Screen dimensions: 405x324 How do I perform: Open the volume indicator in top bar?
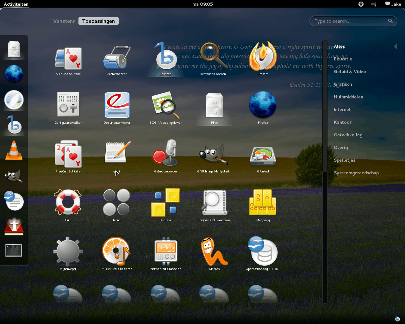[374, 4]
